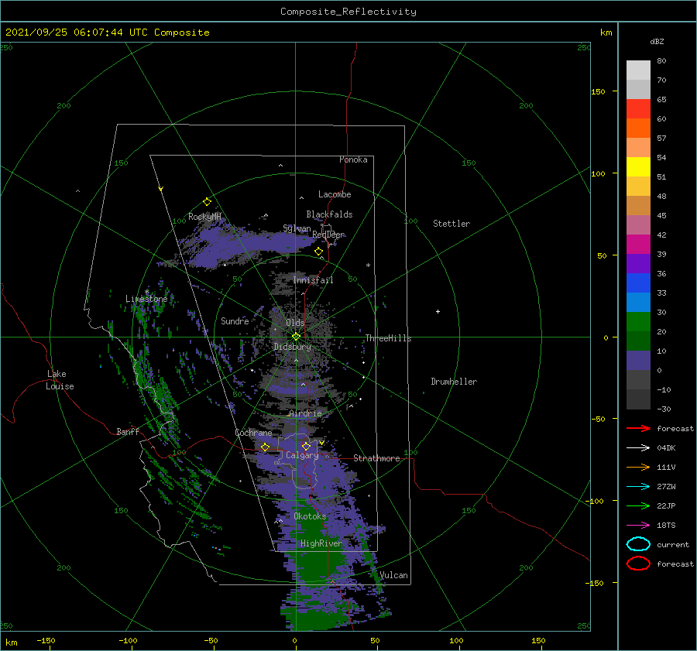The image size is (697, 651).
Task: Select the slate purple 0-10 dBZ swatch
Action: click(638, 361)
